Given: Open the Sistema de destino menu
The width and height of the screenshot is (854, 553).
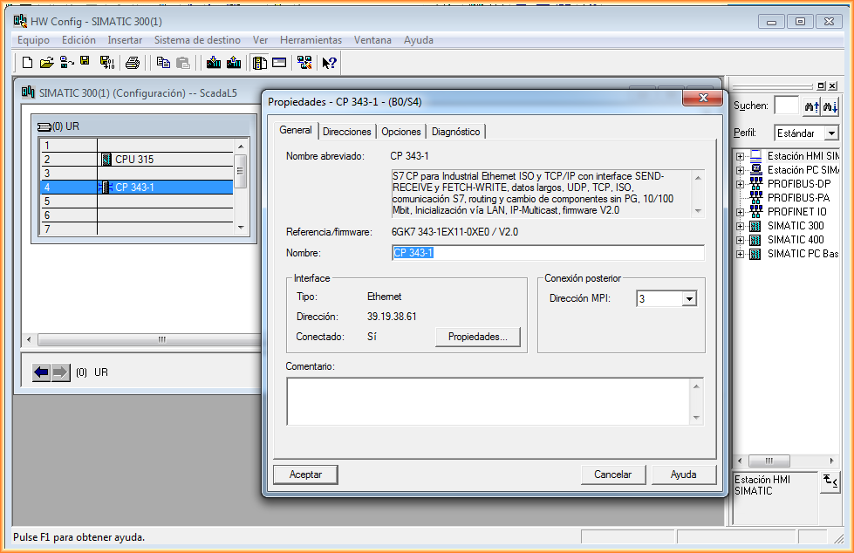Looking at the screenshot, I should (197, 40).
